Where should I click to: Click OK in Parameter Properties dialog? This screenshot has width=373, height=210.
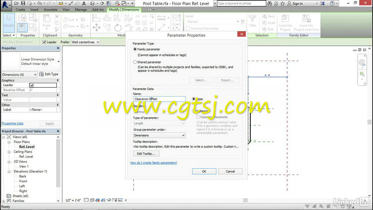tap(204, 171)
